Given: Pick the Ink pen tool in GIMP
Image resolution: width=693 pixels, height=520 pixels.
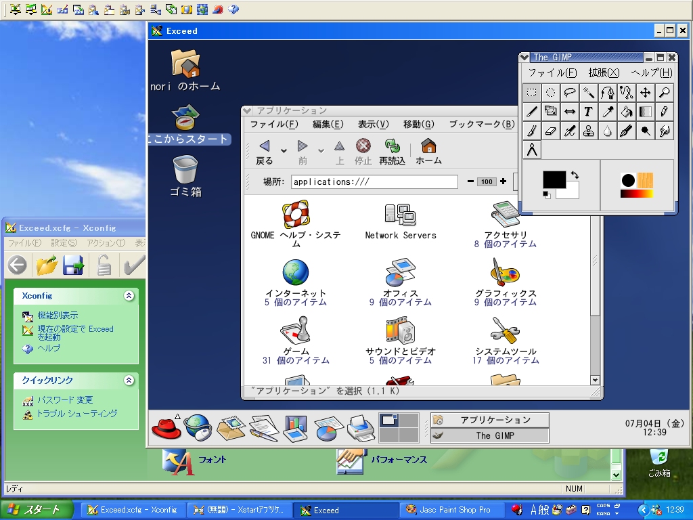Looking at the screenshot, I should [x=627, y=131].
